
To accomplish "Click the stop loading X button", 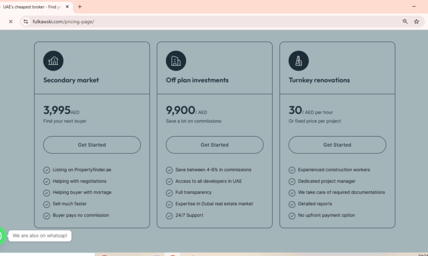I will point(10,22).
